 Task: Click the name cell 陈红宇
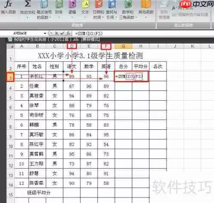pos(37,144)
